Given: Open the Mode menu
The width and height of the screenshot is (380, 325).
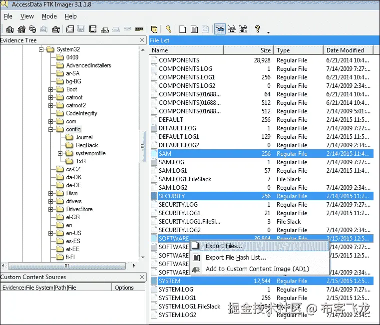Looking at the screenshot, I should coord(49,16).
